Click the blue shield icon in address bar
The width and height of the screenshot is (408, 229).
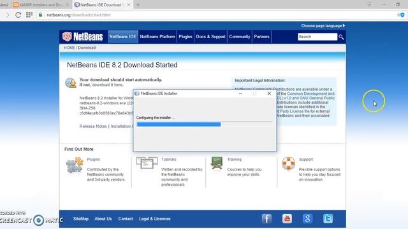click(402, 15)
